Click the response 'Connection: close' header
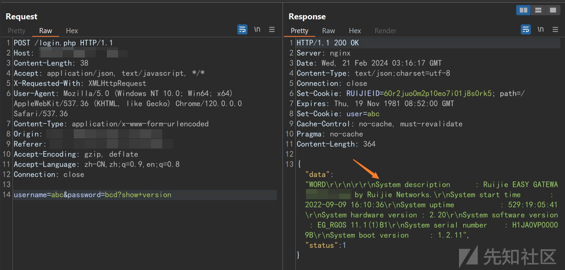Screen dimensions: 565x270 [332, 83]
